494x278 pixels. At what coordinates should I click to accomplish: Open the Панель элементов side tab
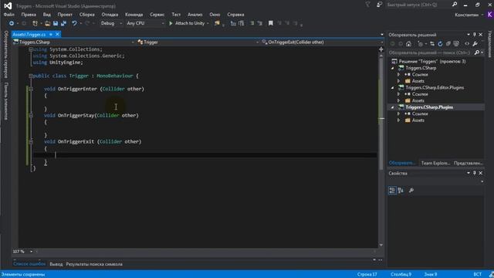(x=5, y=101)
